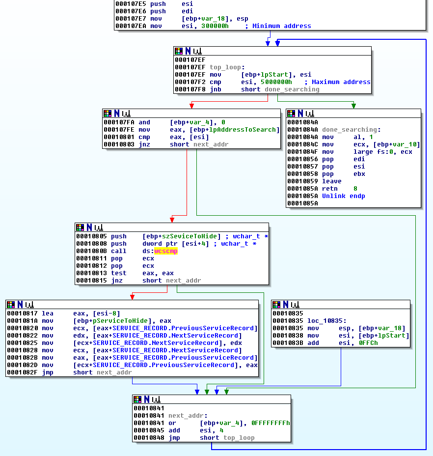
Task: Click the color icon on loc_10835 block
Action: [276, 304]
